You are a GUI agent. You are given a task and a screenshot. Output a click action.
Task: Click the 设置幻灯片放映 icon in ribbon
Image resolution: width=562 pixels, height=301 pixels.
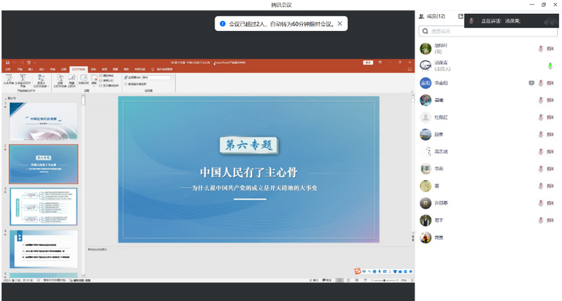pos(61,79)
